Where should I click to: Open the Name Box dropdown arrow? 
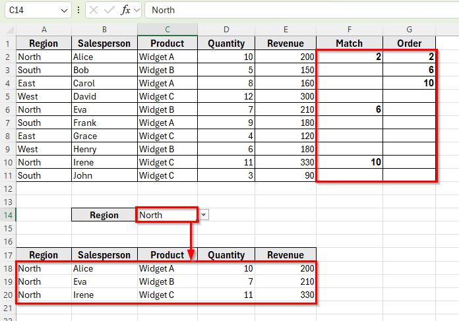click(64, 11)
